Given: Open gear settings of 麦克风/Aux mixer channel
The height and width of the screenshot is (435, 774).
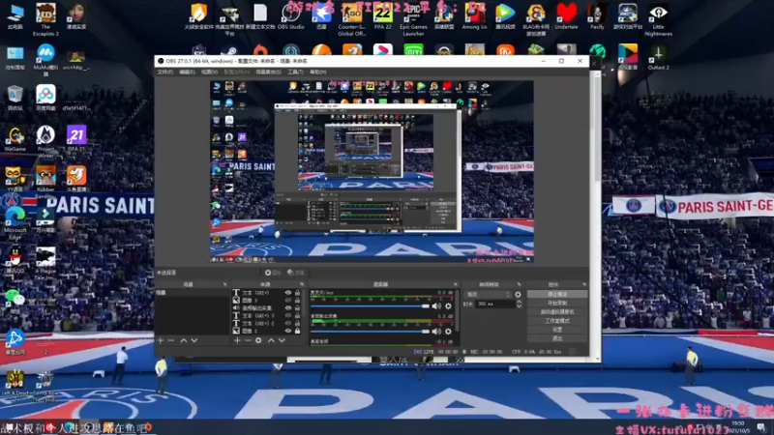Looking at the screenshot, I should (448, 306).
